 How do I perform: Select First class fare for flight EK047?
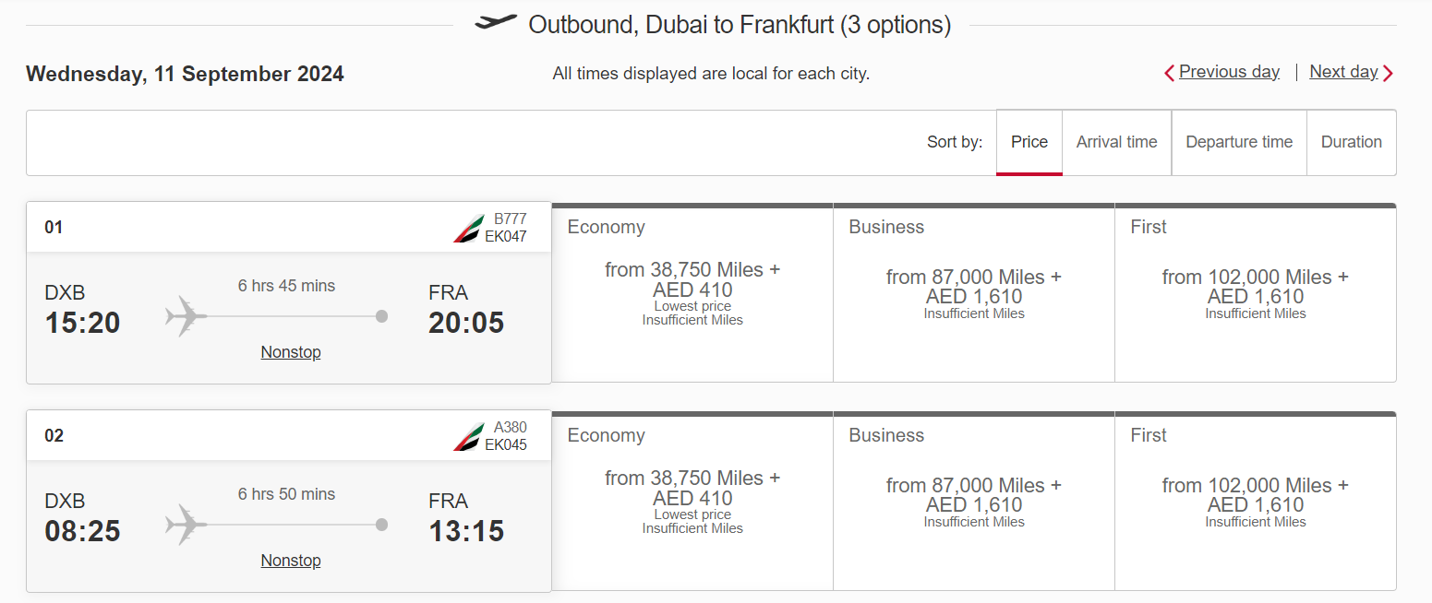(x=1256, y=292)
